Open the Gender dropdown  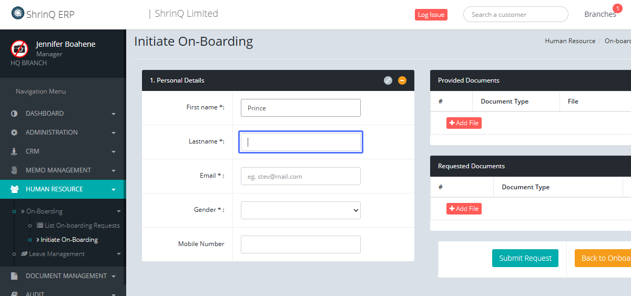(300, 210)
